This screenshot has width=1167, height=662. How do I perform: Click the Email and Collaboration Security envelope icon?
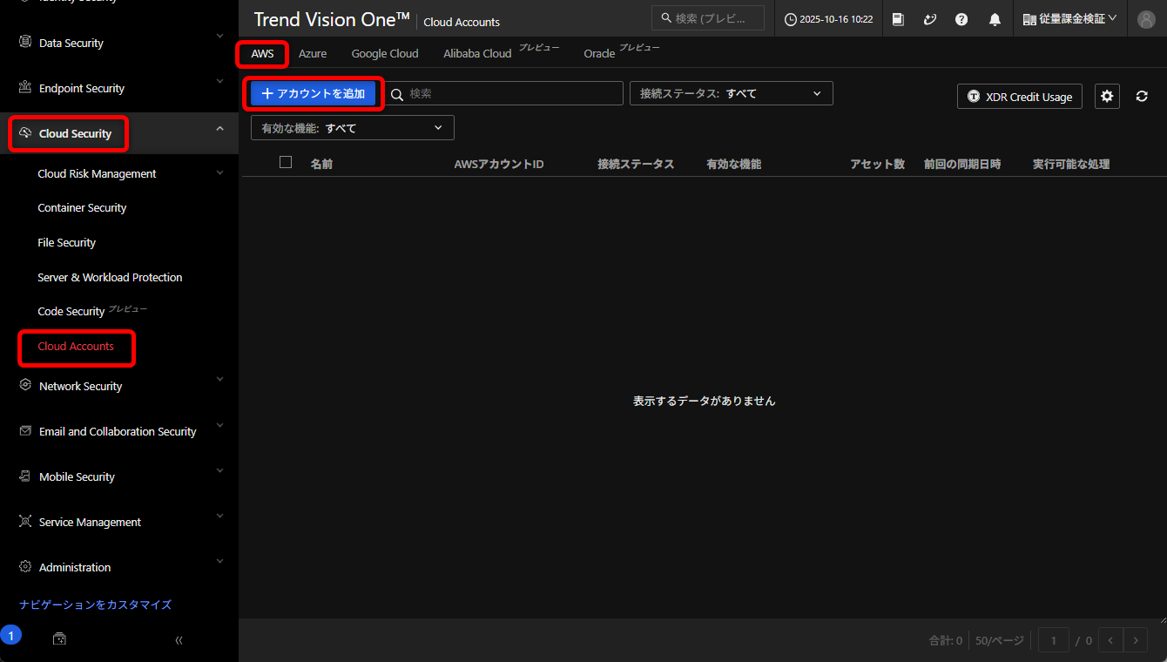click(24, 430)
